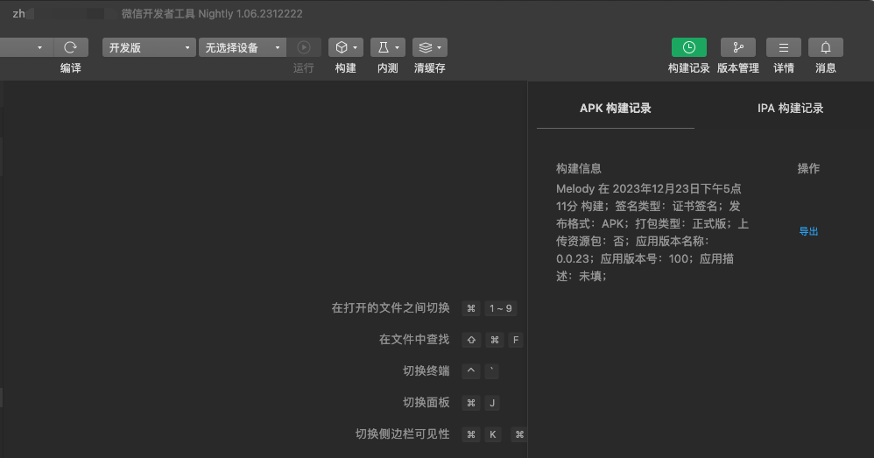The image size is (874, 458).
Task: Click the 操作 column header
Action: [808, 168]
